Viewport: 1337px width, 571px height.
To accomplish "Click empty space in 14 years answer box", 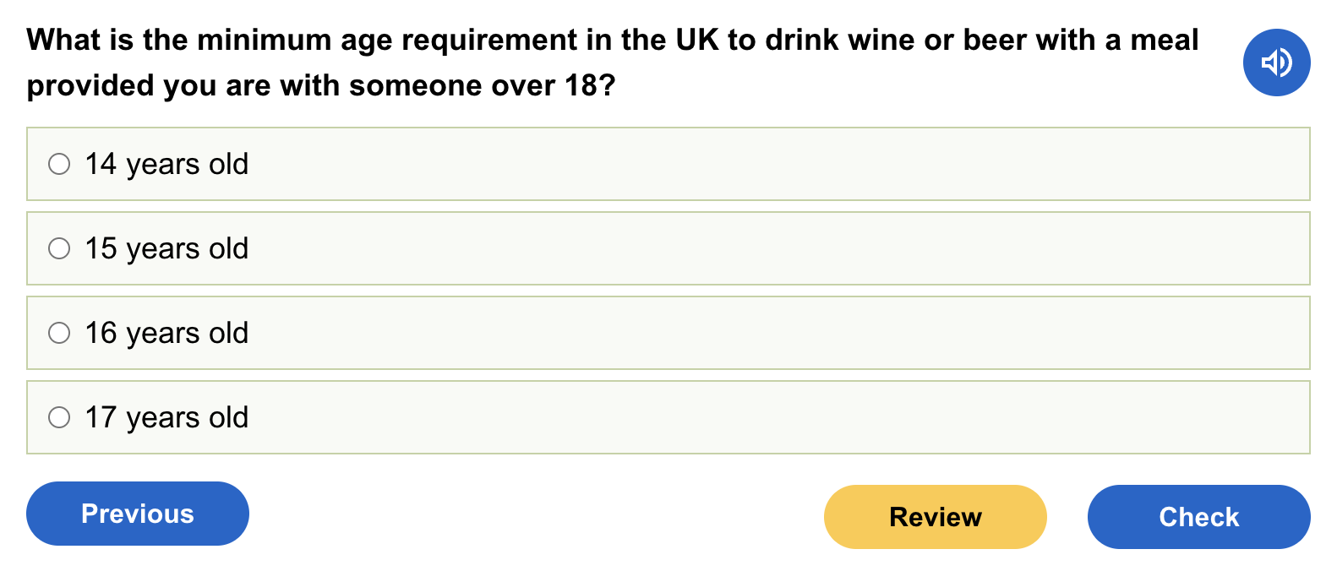I will [761, 164].
